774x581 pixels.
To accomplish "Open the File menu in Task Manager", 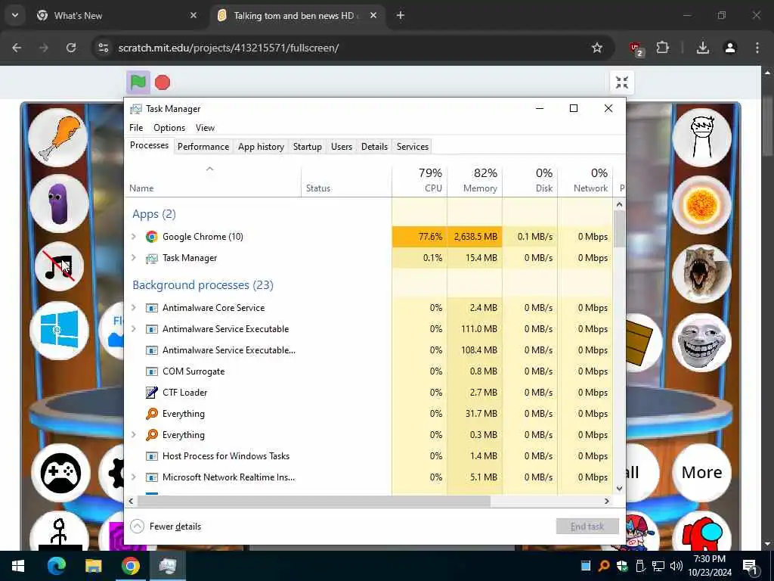I will [x=136, y=127].
